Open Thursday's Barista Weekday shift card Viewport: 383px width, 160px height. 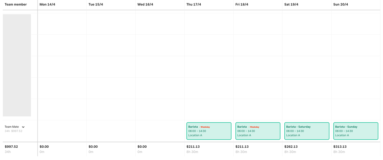[x=209, y=131]
